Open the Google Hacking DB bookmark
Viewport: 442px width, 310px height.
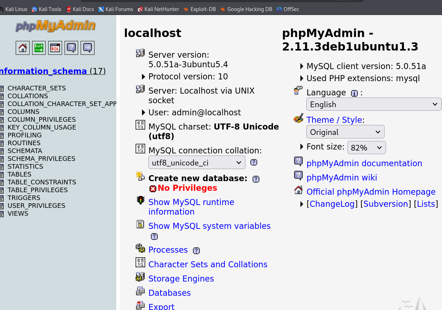tap(246, 9)
